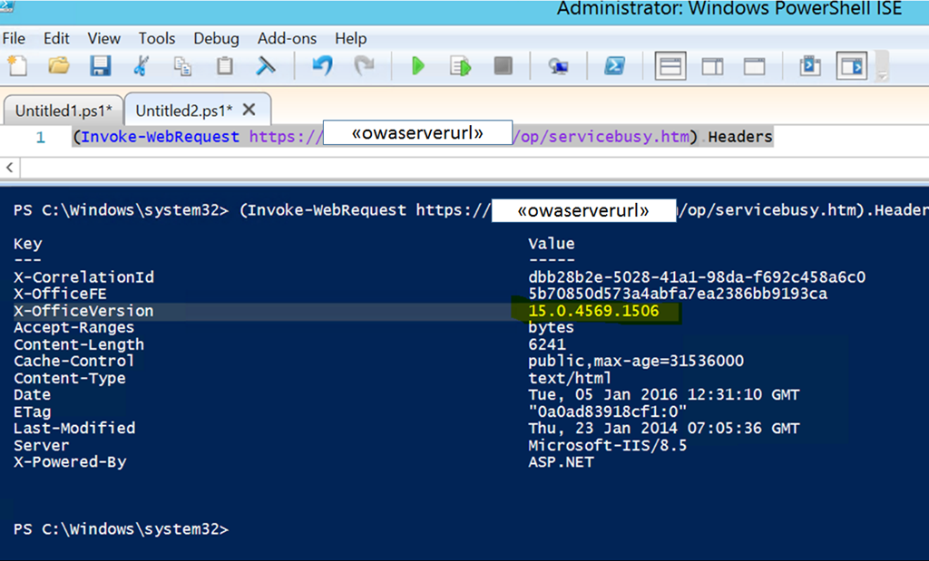Screen dimensions: 929x561
Task: Switch to the Untitled1.ps1 tab
Action: click(64, 111)
